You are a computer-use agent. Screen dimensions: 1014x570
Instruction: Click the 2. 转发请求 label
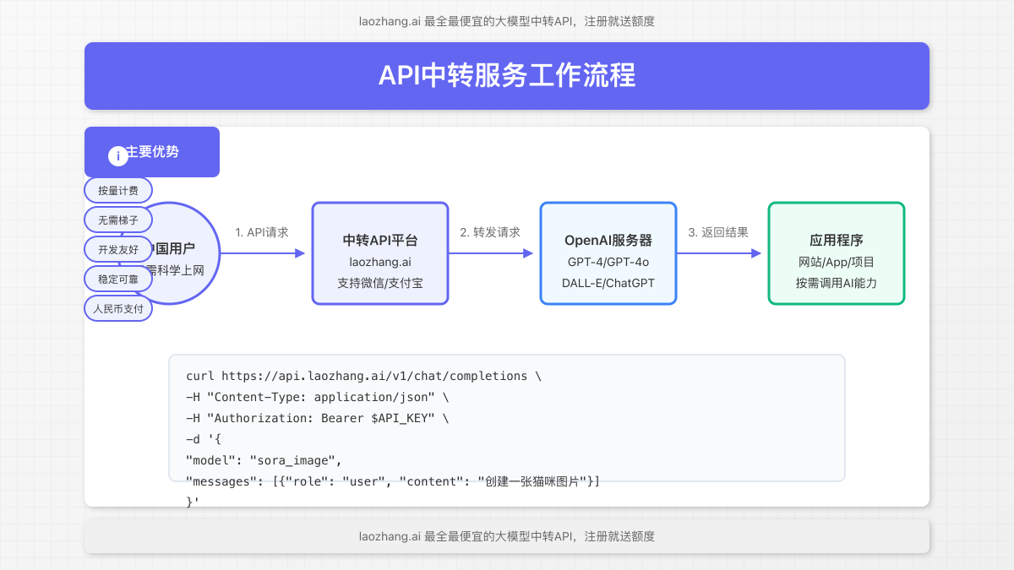(x=490, y=232)
